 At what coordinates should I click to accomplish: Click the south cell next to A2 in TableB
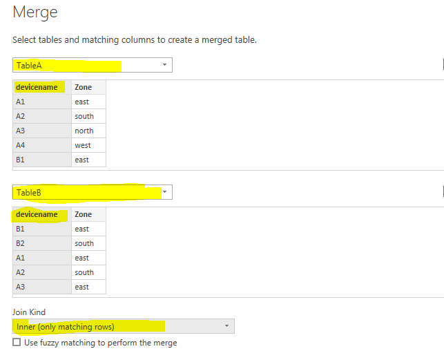point(88,272)
